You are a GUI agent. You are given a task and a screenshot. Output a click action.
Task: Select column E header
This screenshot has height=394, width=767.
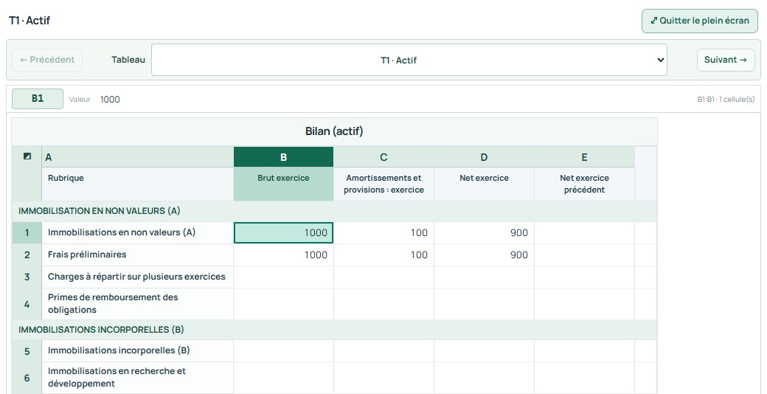click(584, 157)
